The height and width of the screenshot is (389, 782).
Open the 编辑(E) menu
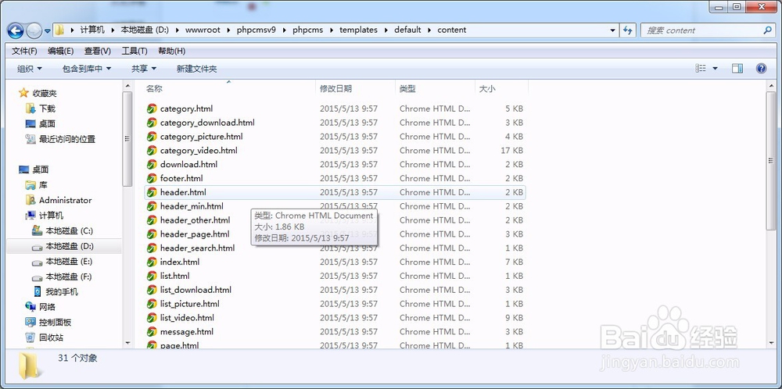click(x=61, y=51)
